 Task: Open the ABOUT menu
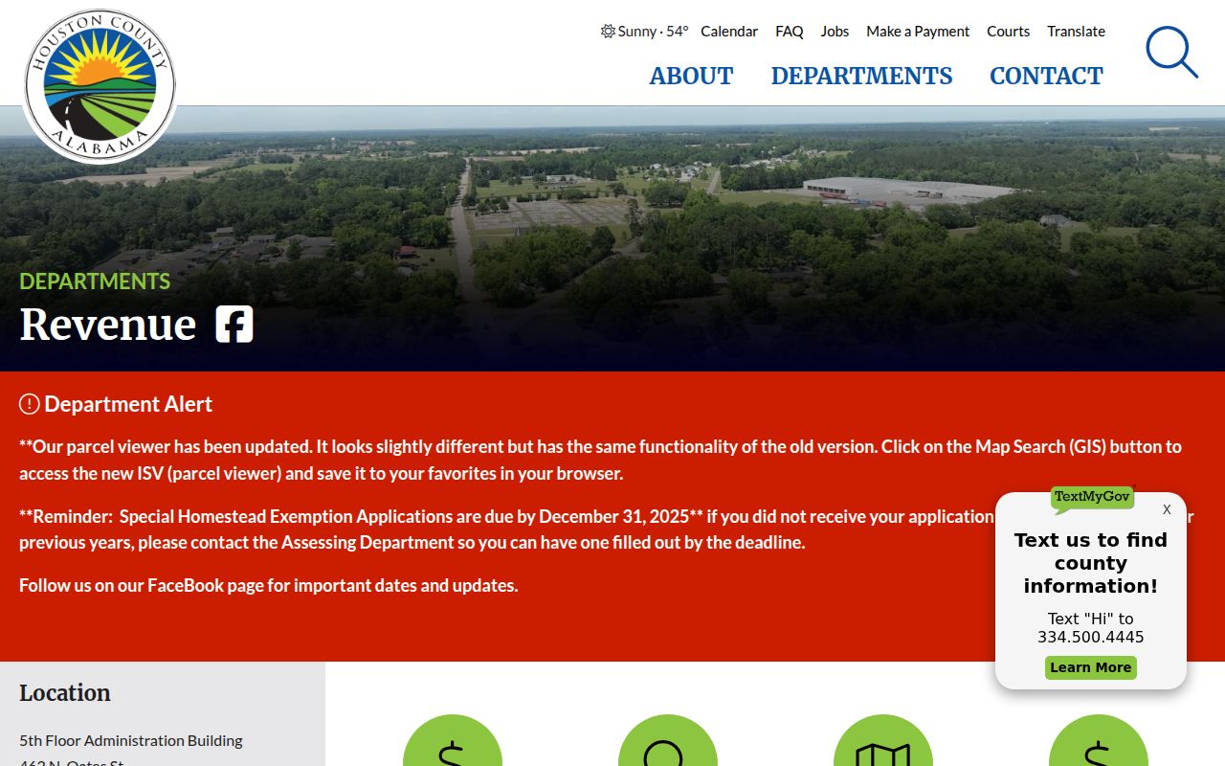(x=691, y=76)
